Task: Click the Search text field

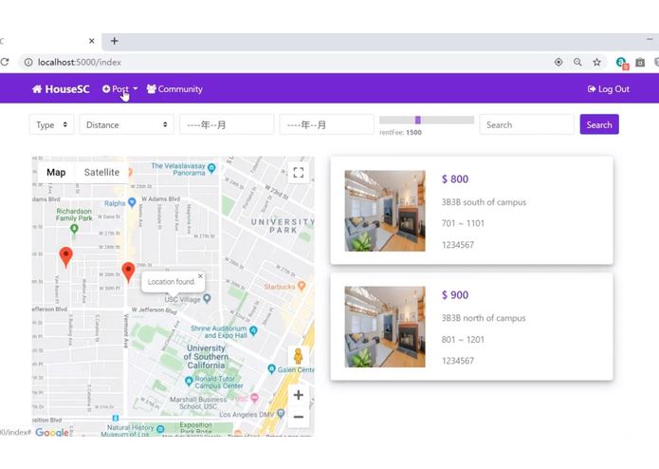Action: pos(526,124)
